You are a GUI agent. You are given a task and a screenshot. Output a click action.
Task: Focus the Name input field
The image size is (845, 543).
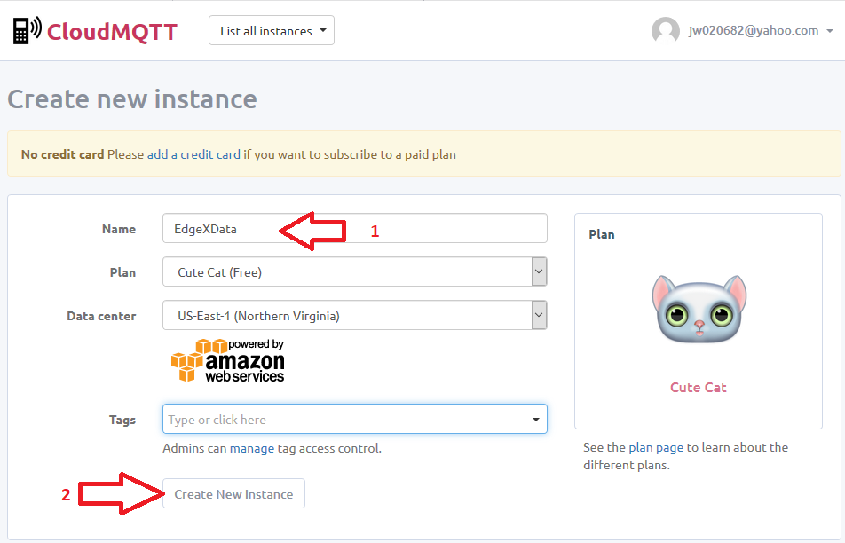click(x=354, y=229)
